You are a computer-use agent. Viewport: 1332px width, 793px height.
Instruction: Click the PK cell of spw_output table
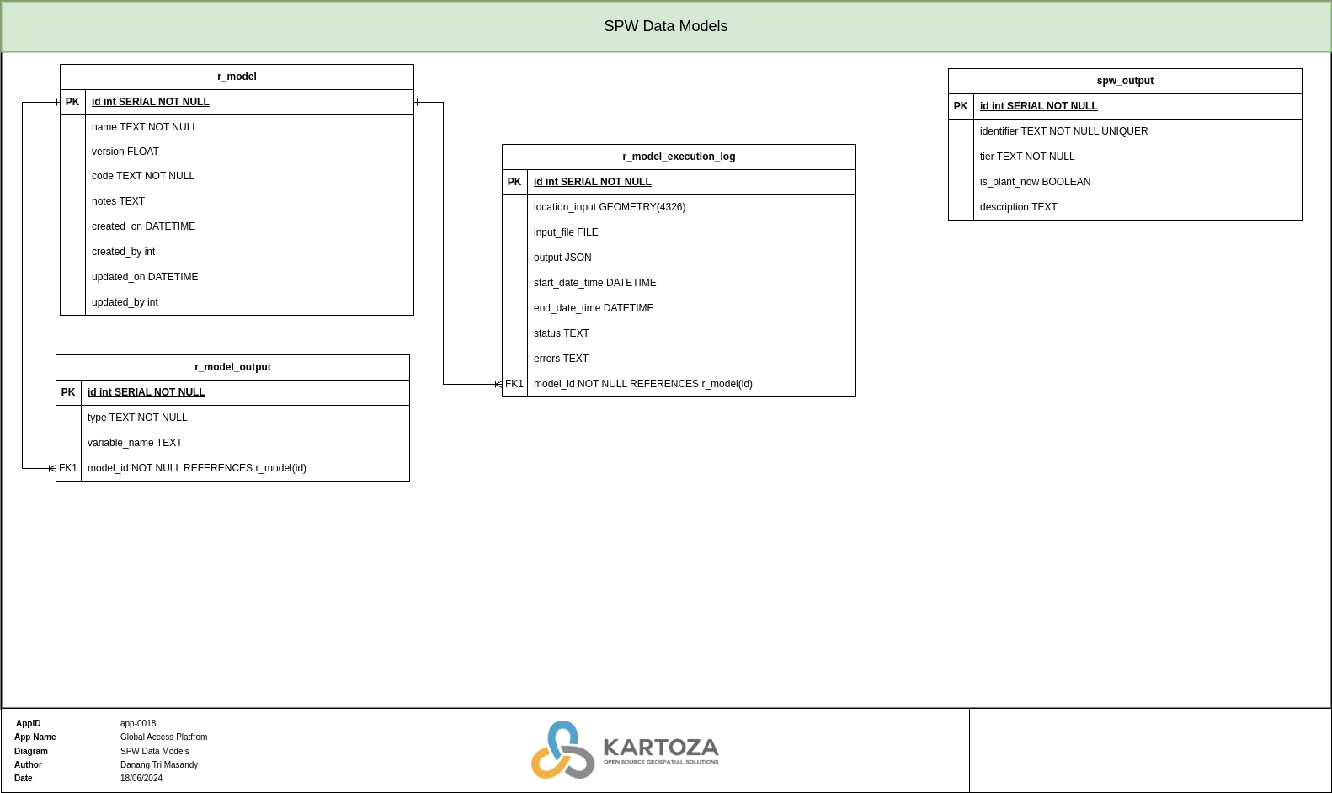click(961, 106)
